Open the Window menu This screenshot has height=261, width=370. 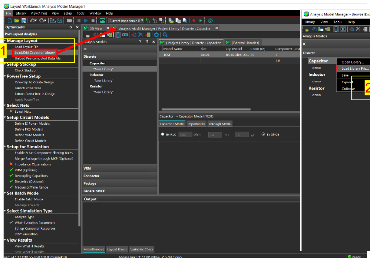95,13
